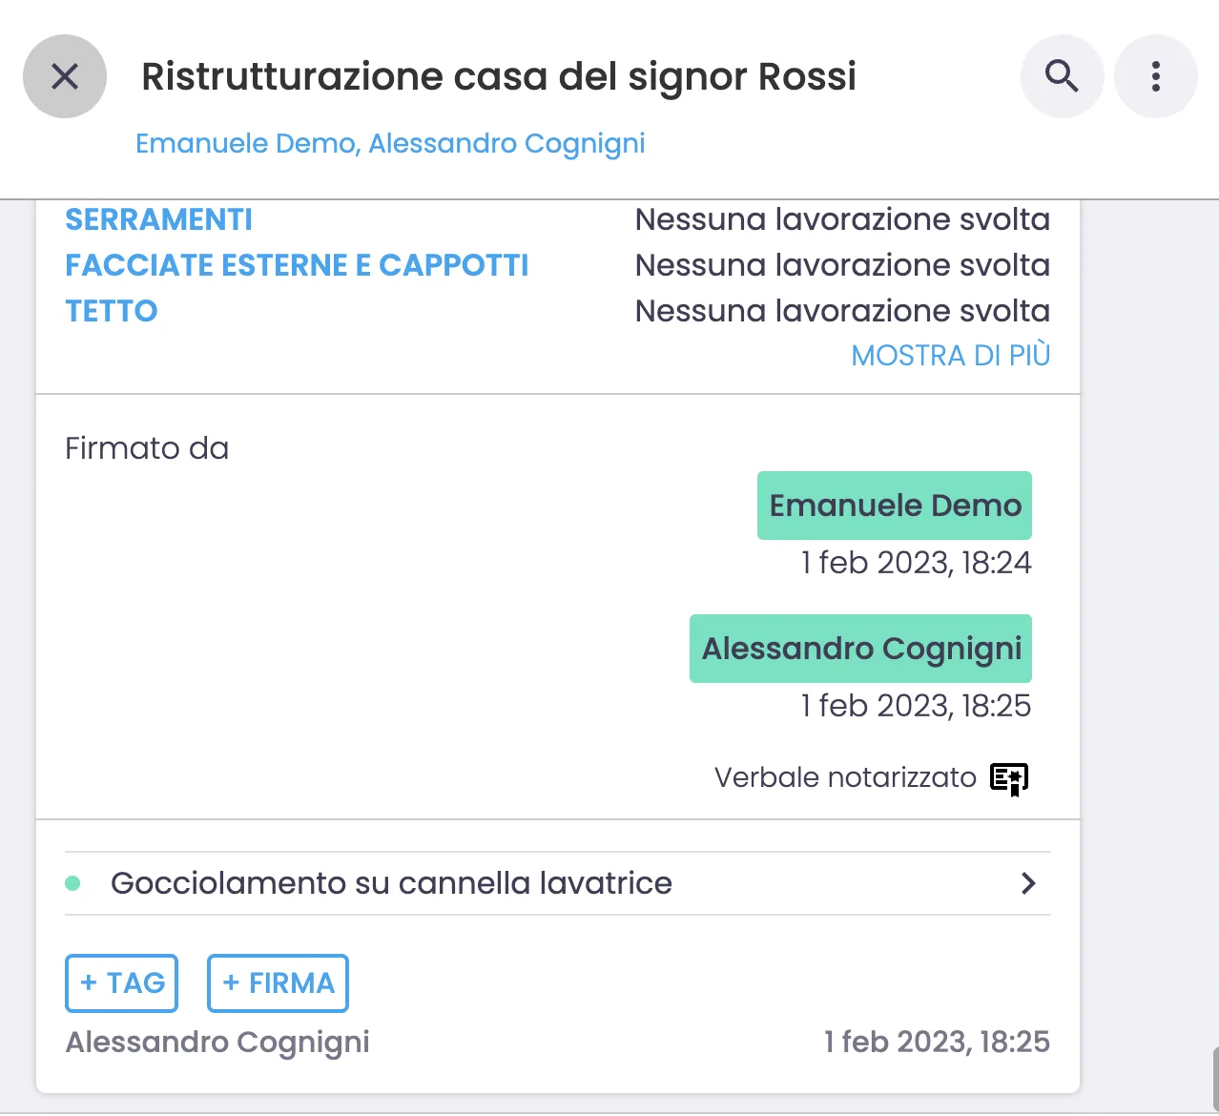Click the notarized report certificate icon
The image size is (1219, 1116).
pos(1009,778)
